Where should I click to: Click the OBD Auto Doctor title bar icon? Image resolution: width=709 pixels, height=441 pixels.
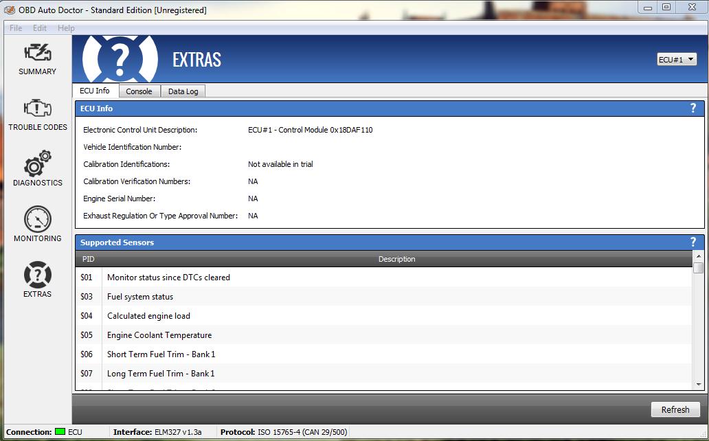pyautogui.click(x=10, y=10)
